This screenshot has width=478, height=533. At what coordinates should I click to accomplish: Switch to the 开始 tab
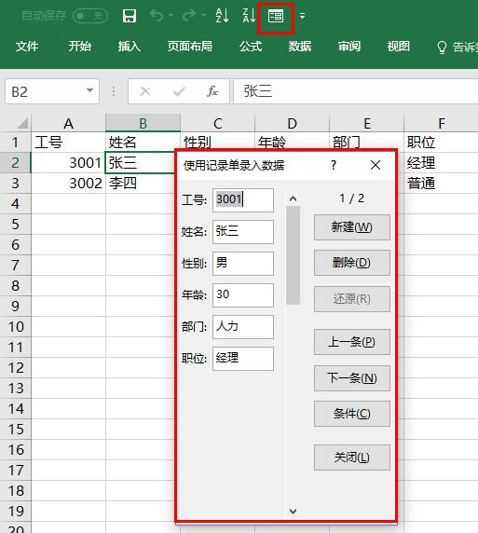pos(79,47)
